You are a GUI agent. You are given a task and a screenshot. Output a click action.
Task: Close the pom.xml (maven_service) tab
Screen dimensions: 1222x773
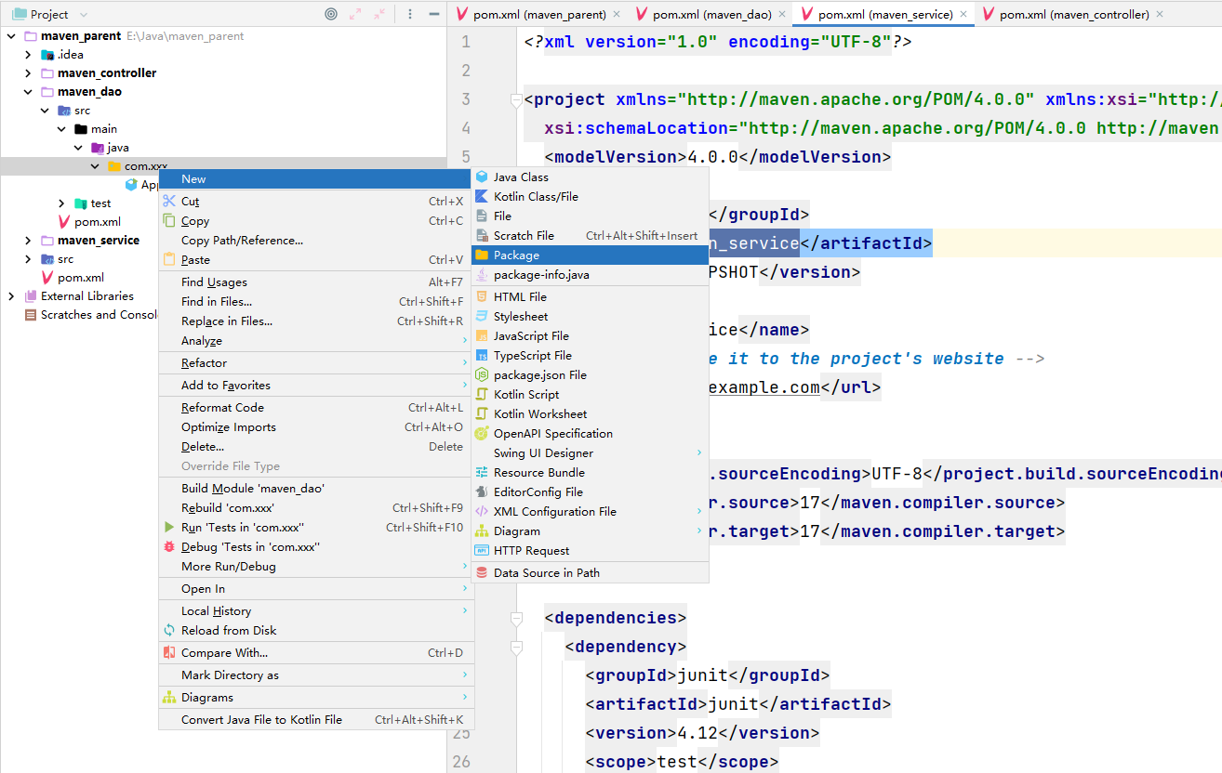coord(963,14)
